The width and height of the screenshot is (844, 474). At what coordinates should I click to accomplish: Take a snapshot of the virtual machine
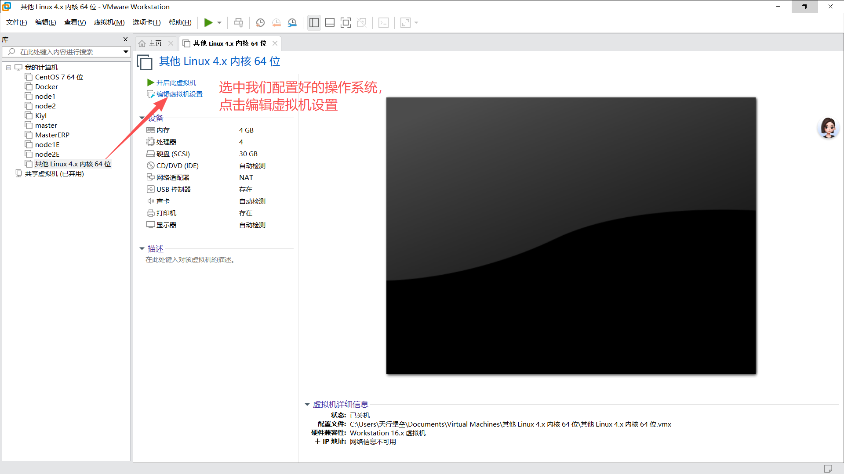click(260, 22)
